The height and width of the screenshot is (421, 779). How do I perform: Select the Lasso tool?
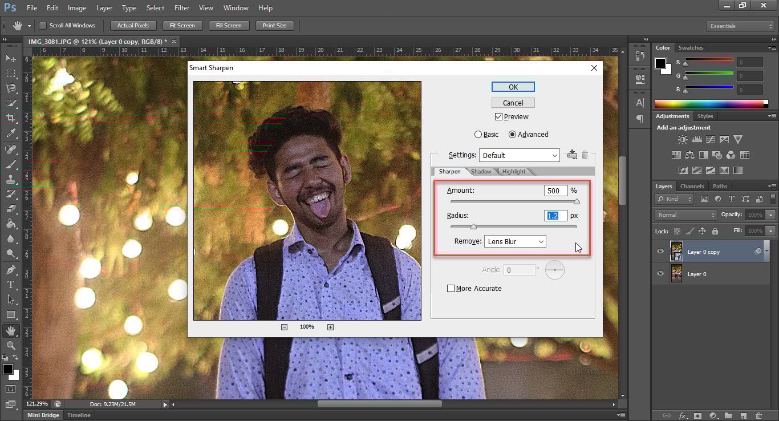(x=11, y=88)
